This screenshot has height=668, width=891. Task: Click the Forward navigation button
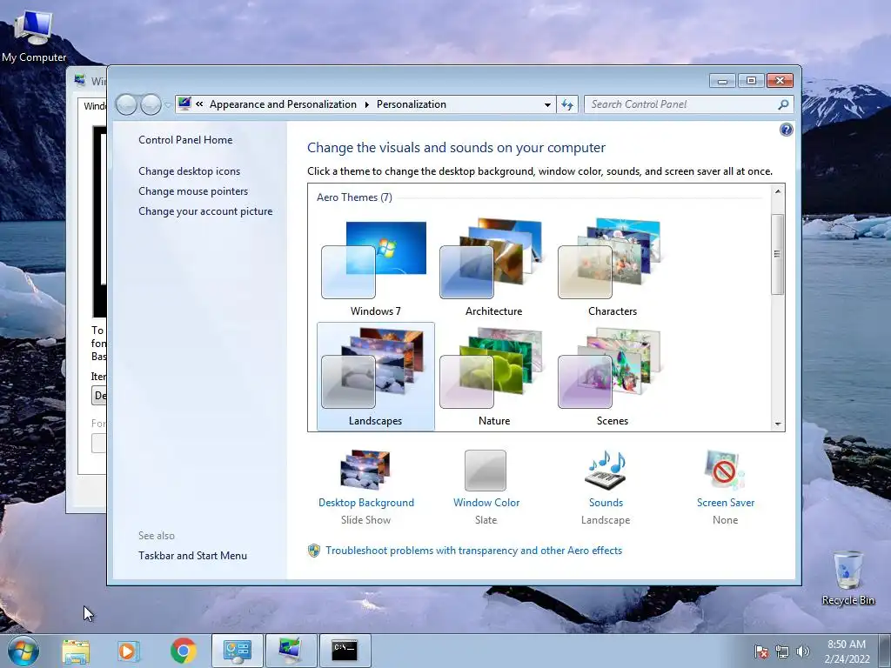point(151,104)
